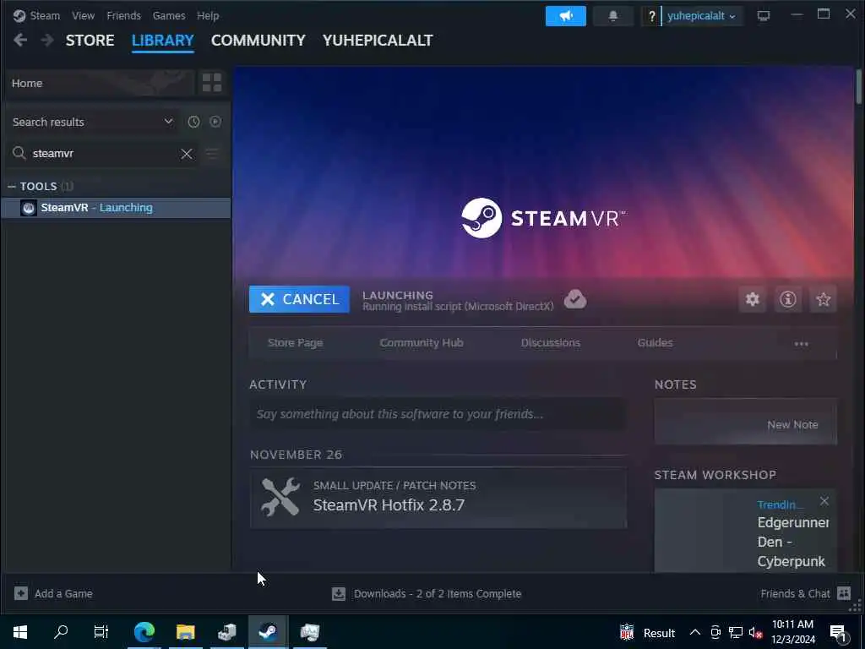Image resolution: width=865 pixels, height=649 pixels.
Task: Go forward with the right arrow
Action: (x=47, y=40)
